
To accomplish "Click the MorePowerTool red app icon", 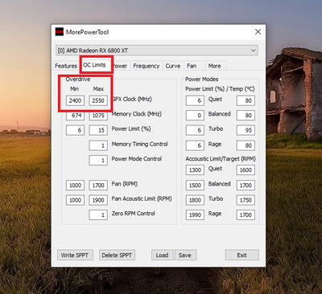I will click(60, 32).
